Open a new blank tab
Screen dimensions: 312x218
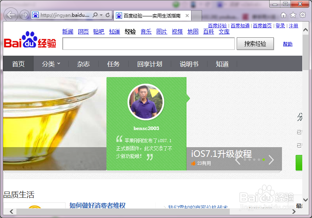tap(197, 16)
